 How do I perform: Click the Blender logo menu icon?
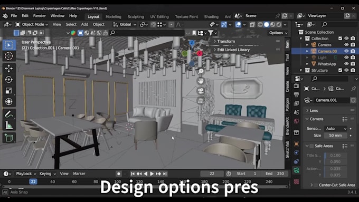[x=5, y=16]
